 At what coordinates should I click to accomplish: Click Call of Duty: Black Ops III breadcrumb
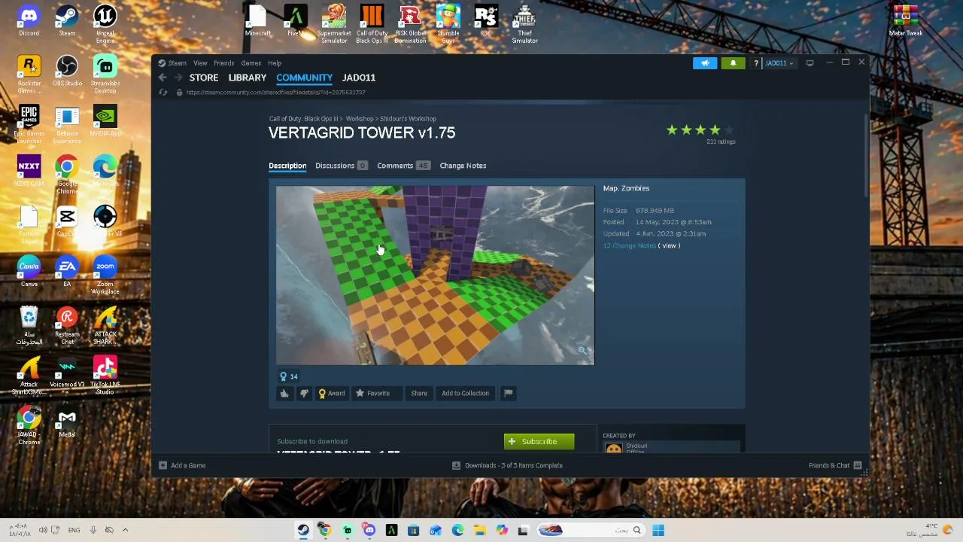point(304,119)
